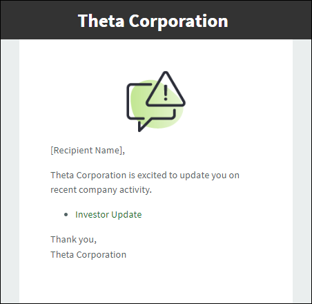Click the exclamation mark inside triangle
Screen dimensions: 312x304
166,93
